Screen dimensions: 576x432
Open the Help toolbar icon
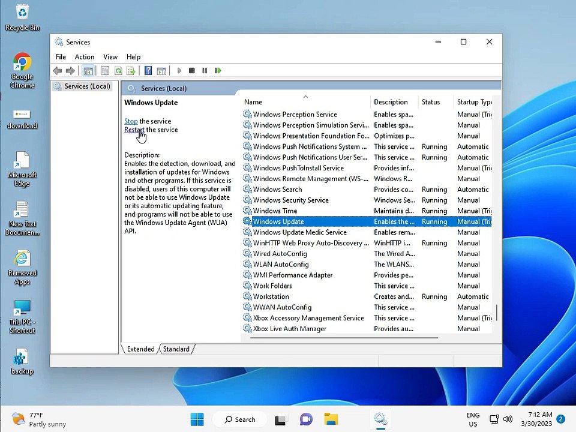(148, 71)
